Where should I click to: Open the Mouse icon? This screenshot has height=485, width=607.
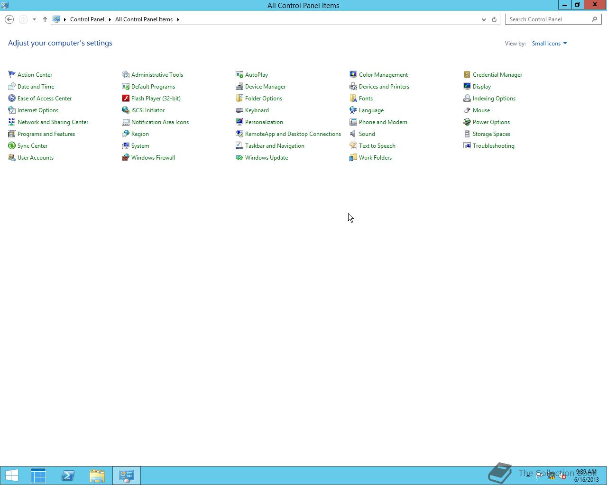pos(467,110)
